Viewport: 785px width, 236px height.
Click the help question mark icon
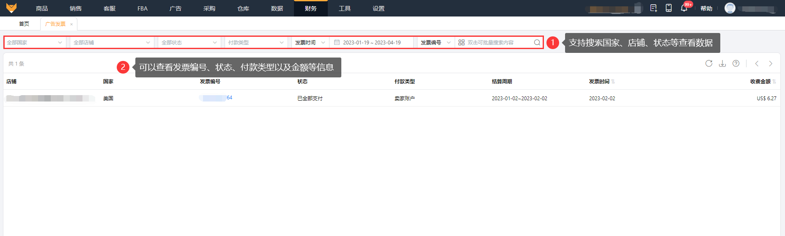(736, 63)
